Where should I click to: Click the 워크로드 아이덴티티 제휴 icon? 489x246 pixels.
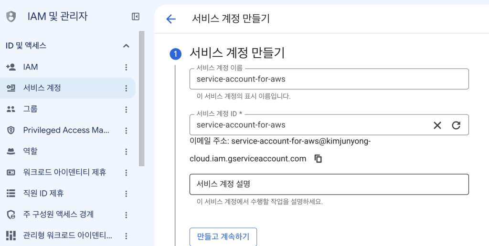point(11,172)
